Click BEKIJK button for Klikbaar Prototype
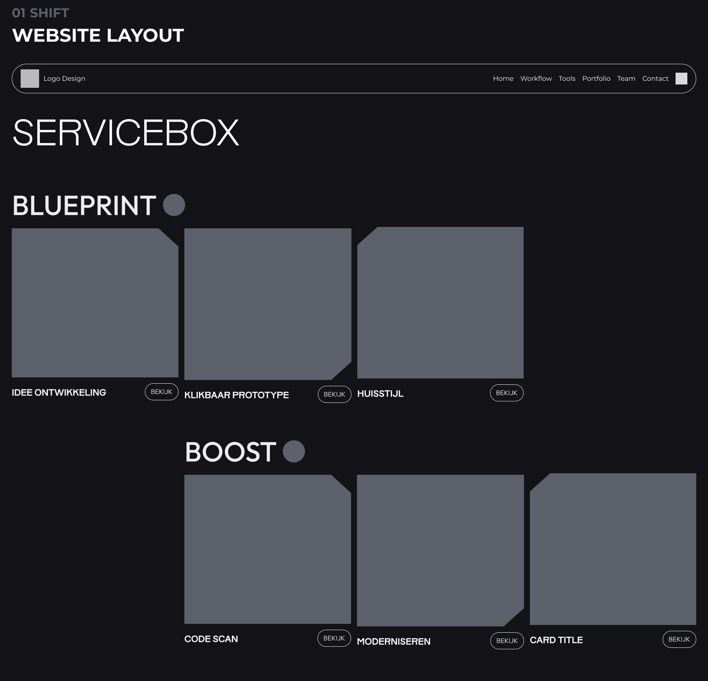 [x=334, y=394]
